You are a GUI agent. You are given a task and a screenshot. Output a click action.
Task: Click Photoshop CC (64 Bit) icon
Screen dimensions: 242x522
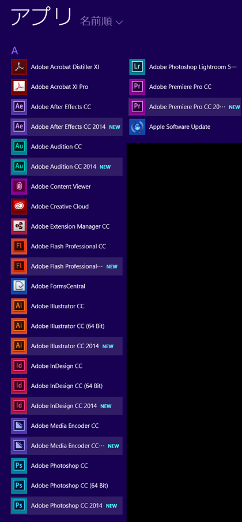pyautogui.click(x=19, y=486)
